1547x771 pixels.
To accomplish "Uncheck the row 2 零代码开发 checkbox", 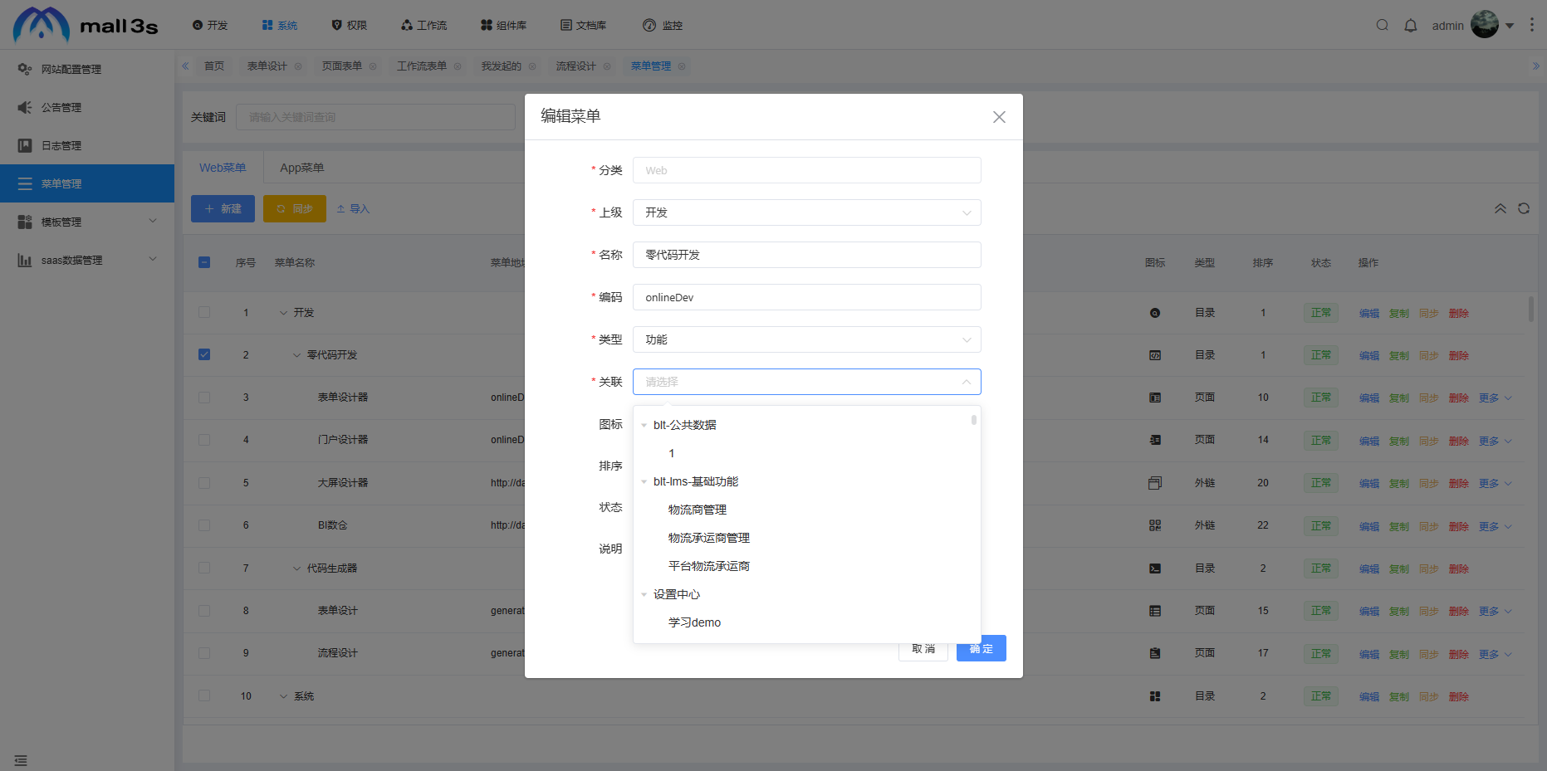I will click(204, 354).
